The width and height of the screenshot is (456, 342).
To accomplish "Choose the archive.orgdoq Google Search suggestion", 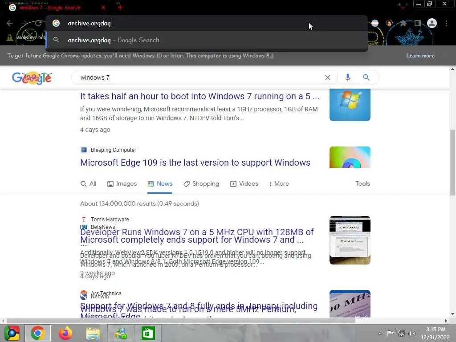I will point(207,40).
